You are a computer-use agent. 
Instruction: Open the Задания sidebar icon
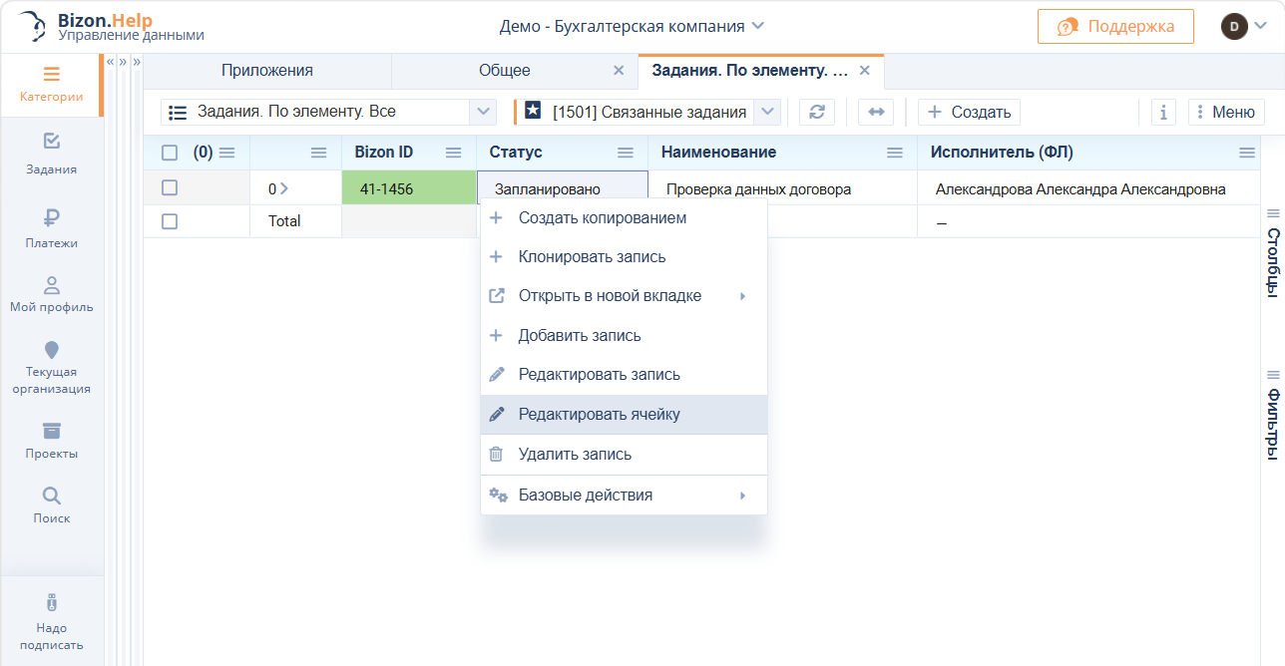tap(52, 143)
